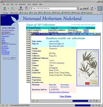
Task: Click the Composer icon in main status bar
Action: [x=6, y=105]
